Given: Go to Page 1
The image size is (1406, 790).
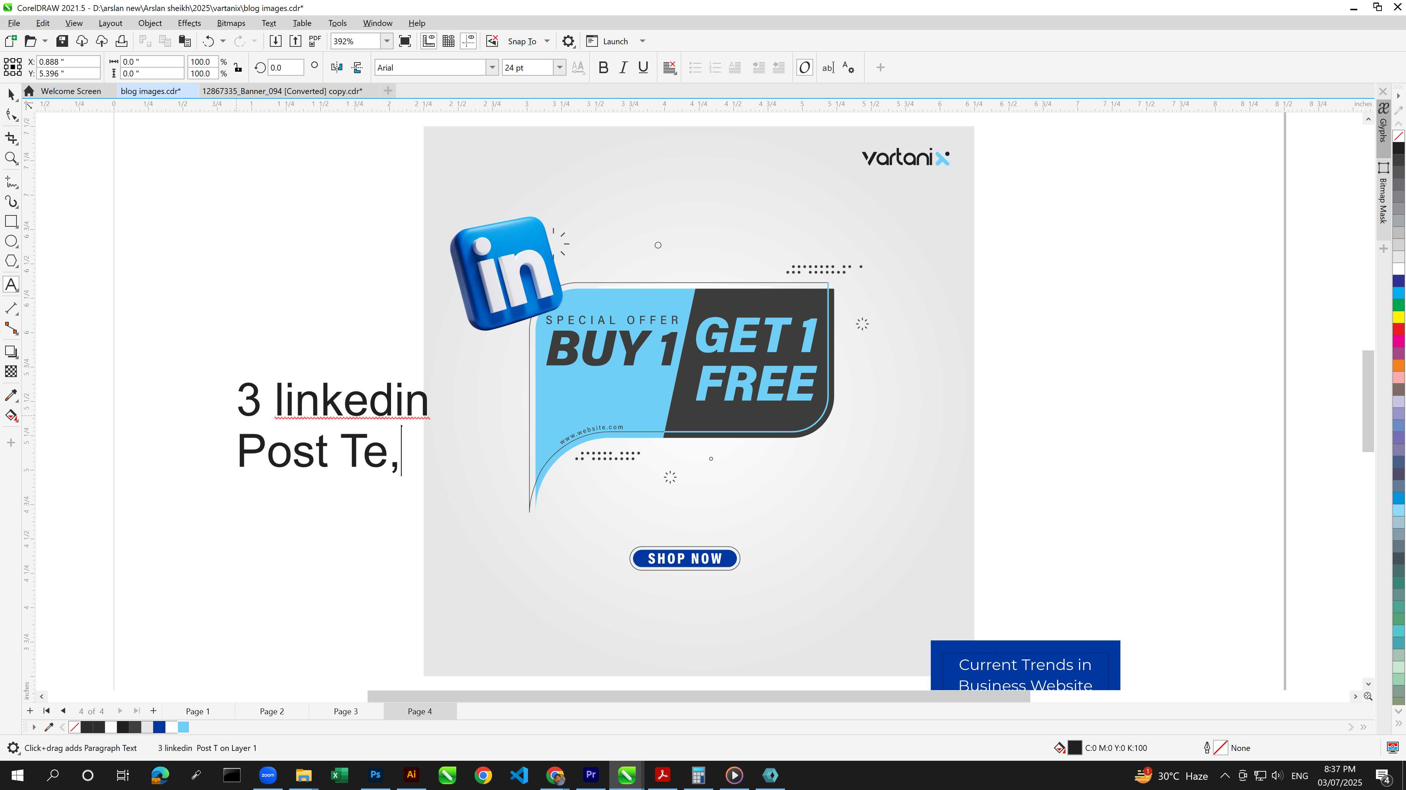Looking at the screenshot, I should pyautogui.click(x=198, y=711).
